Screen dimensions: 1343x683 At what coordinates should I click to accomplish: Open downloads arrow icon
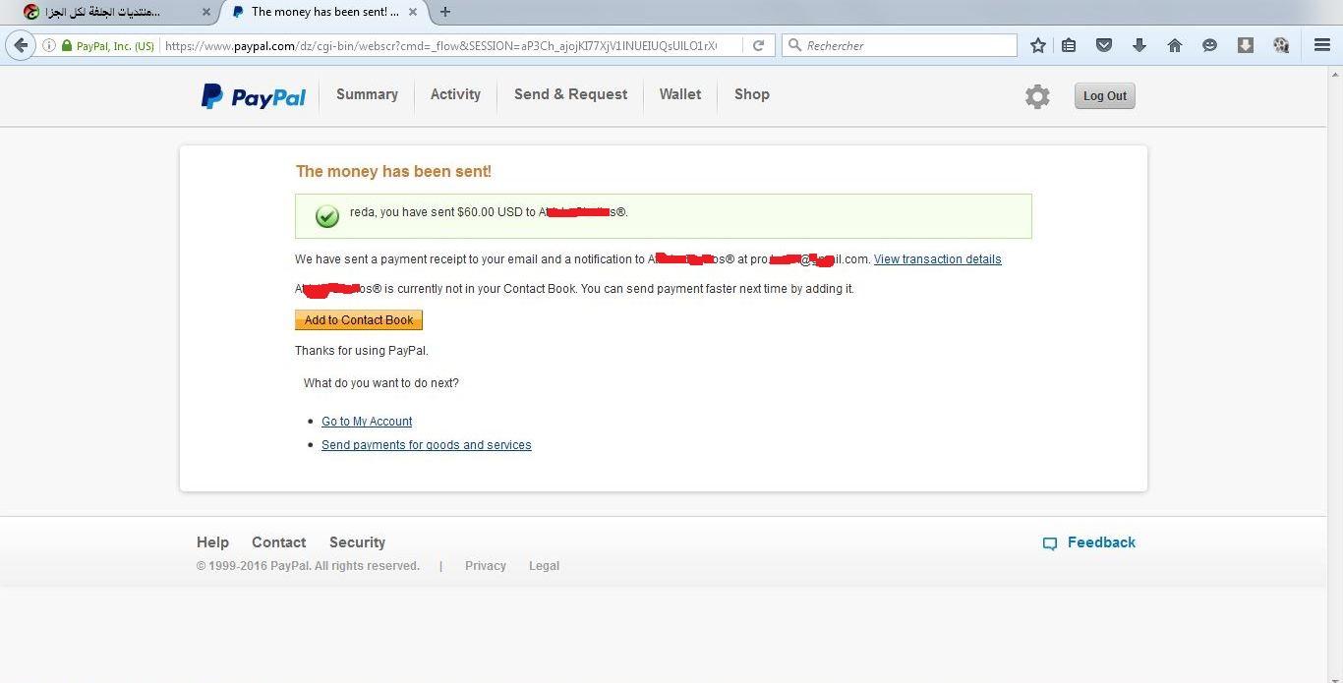[1139, 45]
